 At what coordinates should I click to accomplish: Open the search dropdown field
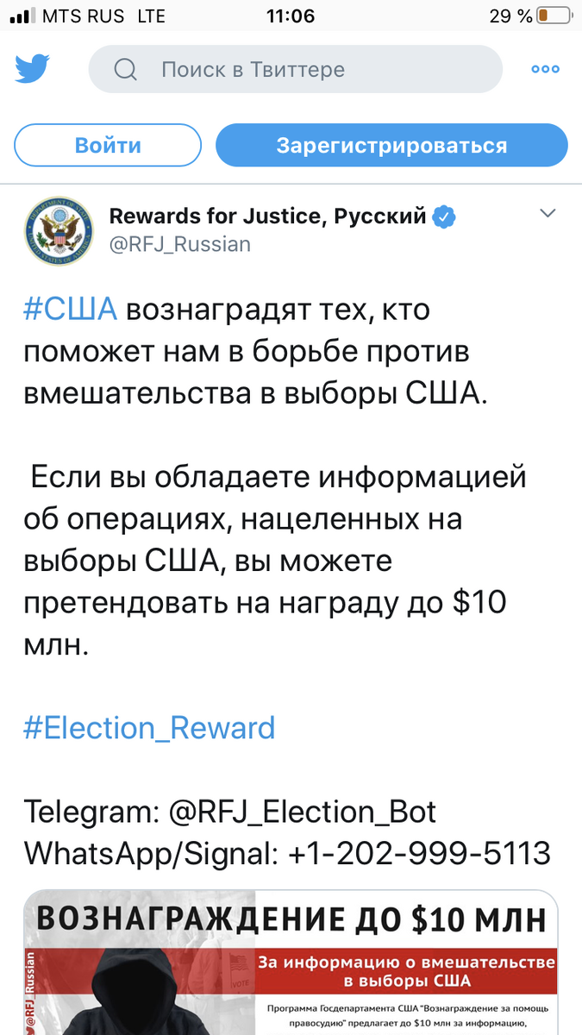(296, 69)
